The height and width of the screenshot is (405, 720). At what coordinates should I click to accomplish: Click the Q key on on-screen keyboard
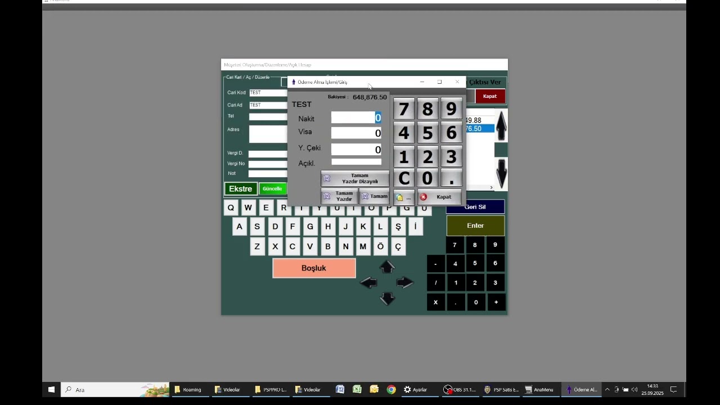[x=231, y=208]
